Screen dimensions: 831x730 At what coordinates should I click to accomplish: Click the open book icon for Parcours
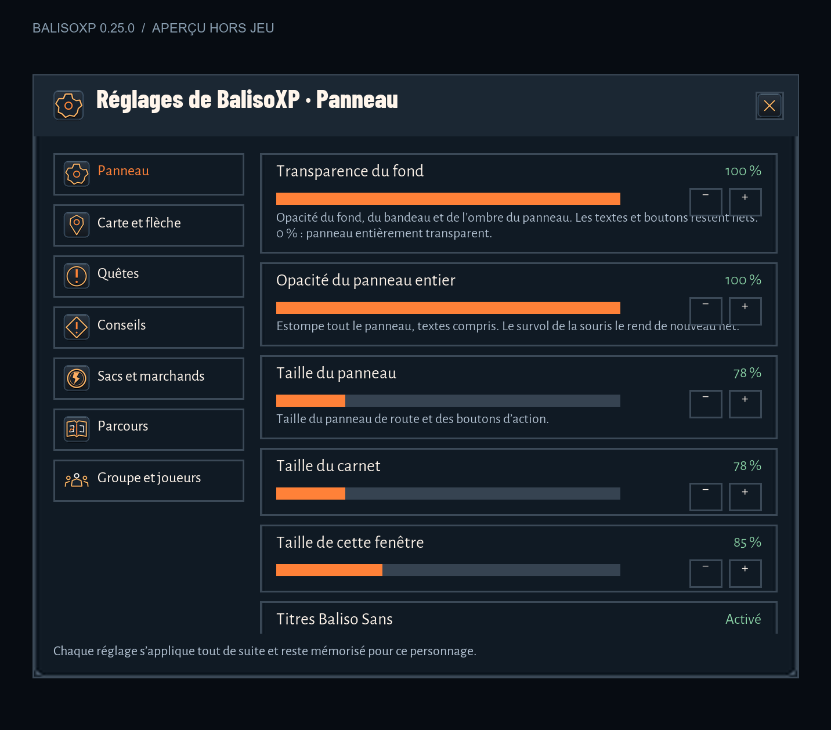point(77,429)
